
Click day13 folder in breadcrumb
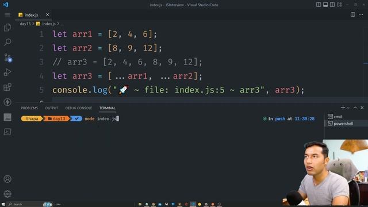25,24
